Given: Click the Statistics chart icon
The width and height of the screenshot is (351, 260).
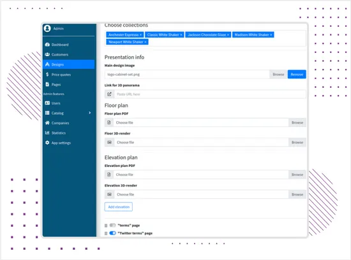Looking at the screenshot, I should tap(47, 133).
